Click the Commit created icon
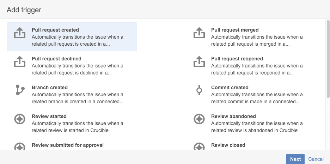Viewport: 330px width, 164px height. (199, 91)
